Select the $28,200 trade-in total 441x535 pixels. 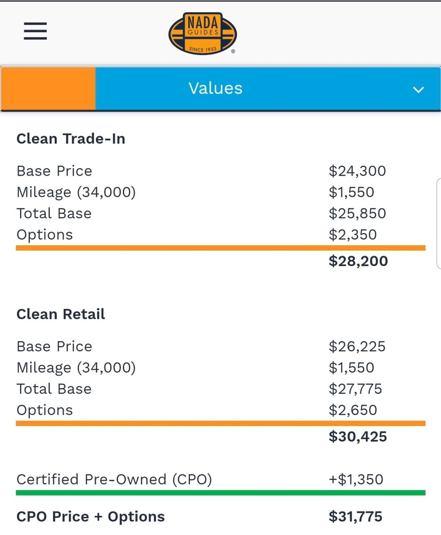[358, 261]
